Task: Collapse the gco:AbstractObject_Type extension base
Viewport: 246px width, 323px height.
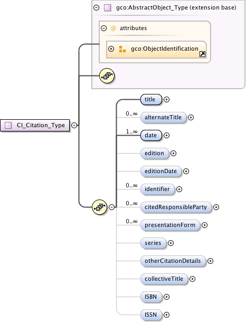Action: coord(97,8)
